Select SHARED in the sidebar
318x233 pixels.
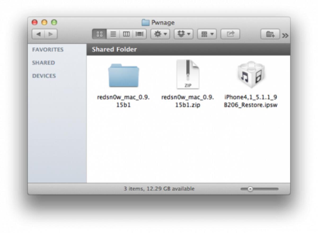point(43,63)
